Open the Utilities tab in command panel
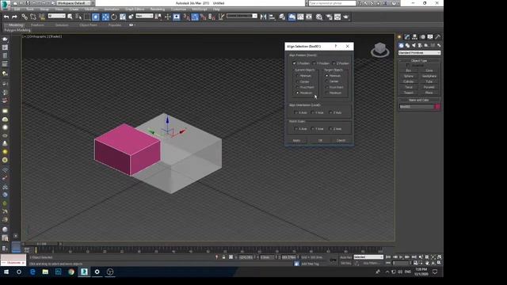 (438, 37)
